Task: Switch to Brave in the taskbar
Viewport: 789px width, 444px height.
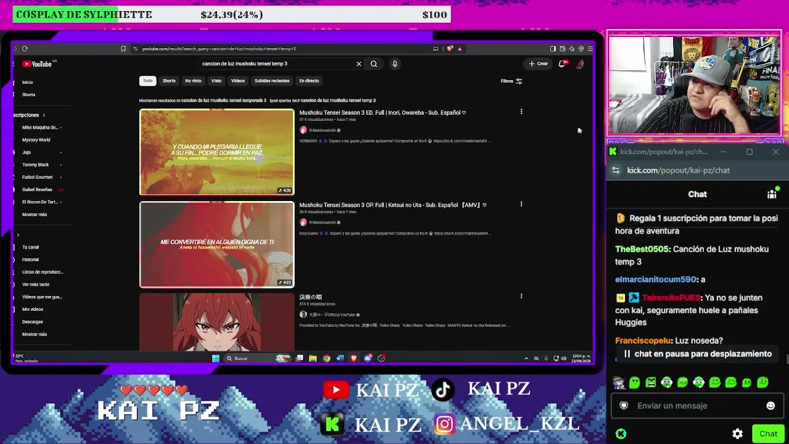Action: tap(354, 358)
